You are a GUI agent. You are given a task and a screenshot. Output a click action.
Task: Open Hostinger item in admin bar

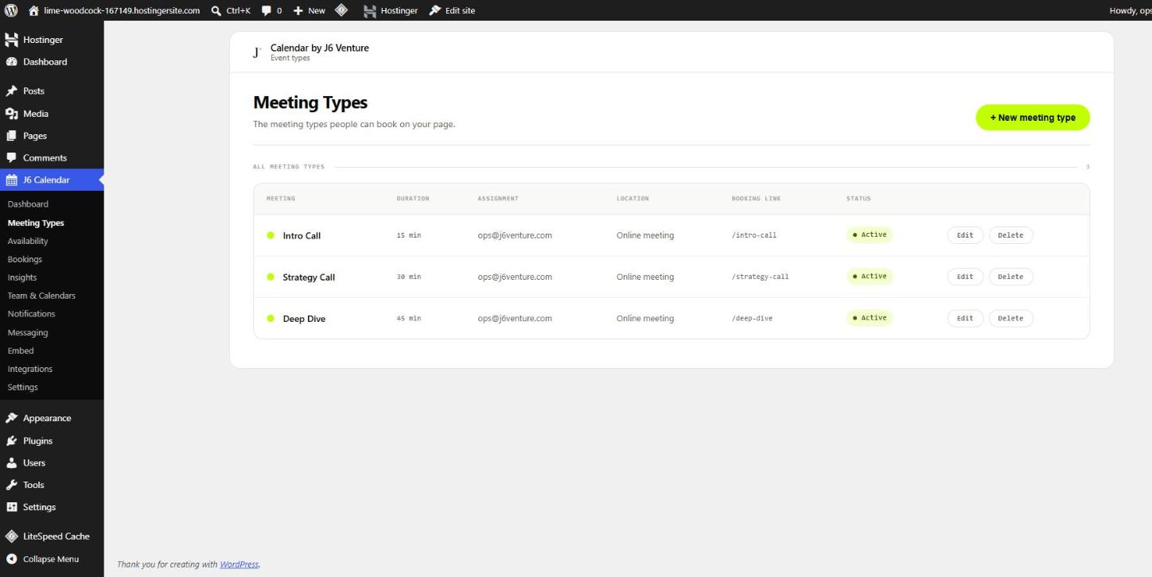[x=391, y=10]
